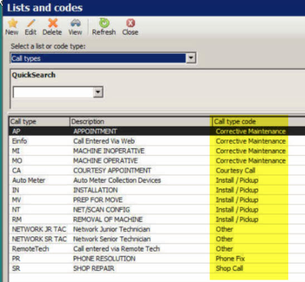305x282 pixels.
Task: Click the New star icon
Action: point(12,23)
